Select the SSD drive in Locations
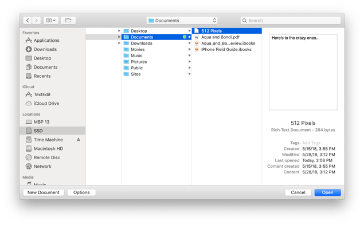Viewport: 364px width, 225px height. pos(53,131)
